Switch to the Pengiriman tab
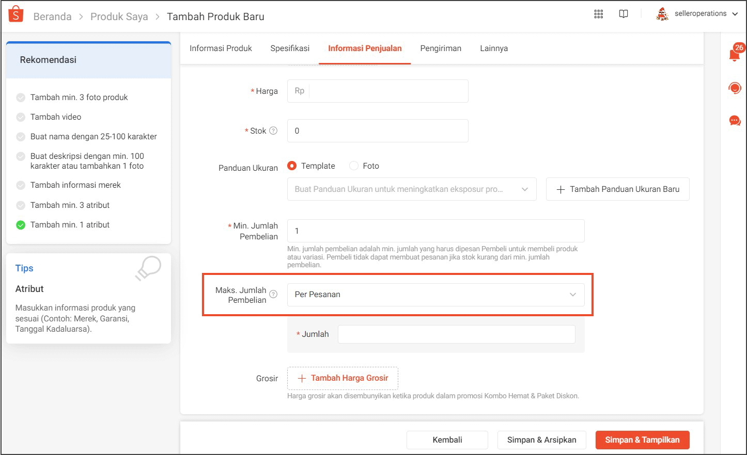Viewport: 747px width, 455px height. (x=441, y=48)
